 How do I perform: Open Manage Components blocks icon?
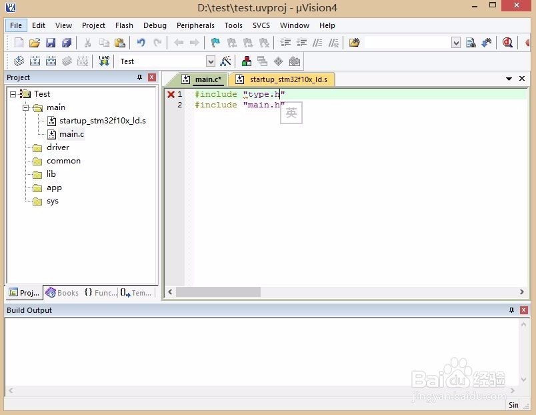(247, 61)
